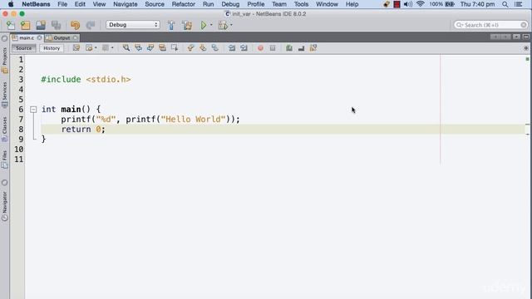
Task: Click Previous Bookmark icon
Action: 190,48
